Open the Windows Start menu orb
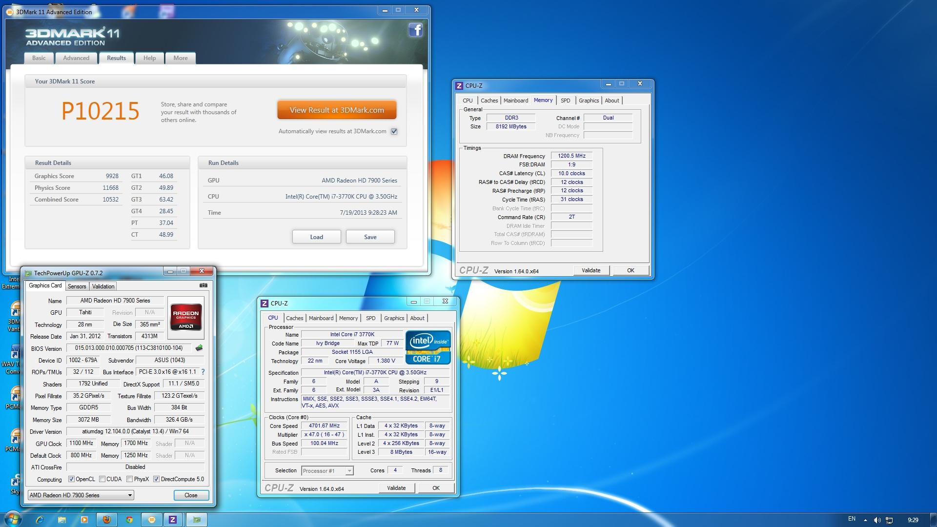This screenshot has height=527, width=937. point(12,519)
